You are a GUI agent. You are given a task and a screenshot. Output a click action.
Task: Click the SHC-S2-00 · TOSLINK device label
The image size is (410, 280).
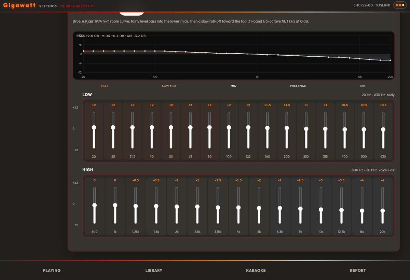[x=372, y=5]
